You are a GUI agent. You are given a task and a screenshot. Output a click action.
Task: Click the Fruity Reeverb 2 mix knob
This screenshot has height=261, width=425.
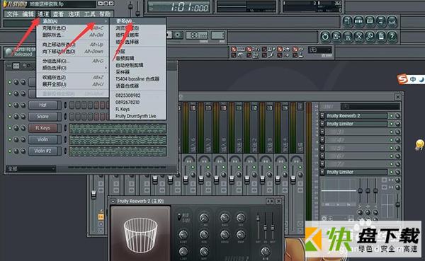[266, 252]
